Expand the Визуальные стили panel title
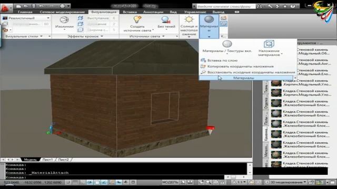 tap(24, 36)
